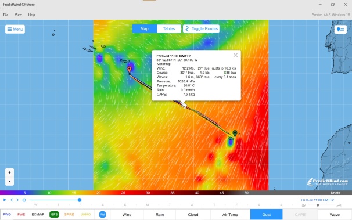Click the timeline slider handle
Viewport: 352px width, 220px height.
click(x=80, y=200)
